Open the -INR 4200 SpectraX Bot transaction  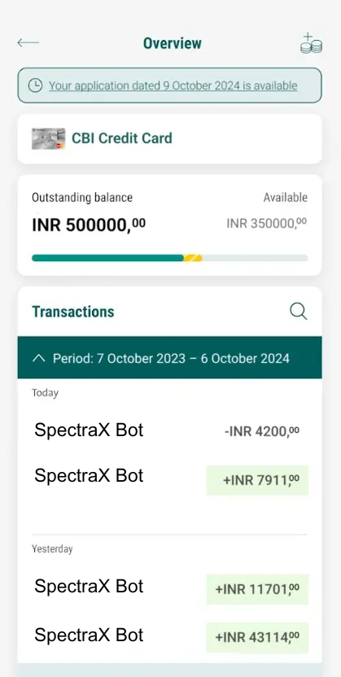click(169, 430)
